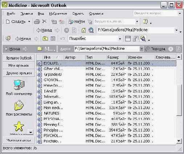Click the Planning f... file icon
The image size is (184, 154).
39,125
